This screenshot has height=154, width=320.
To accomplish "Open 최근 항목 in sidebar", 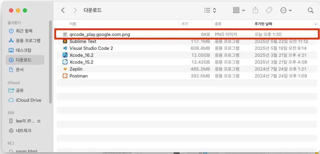I will [x=24, y=31].
